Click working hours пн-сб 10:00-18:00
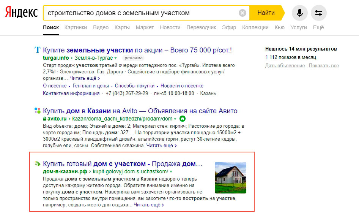This screenshot has width=359, height=214. (174, 94)
